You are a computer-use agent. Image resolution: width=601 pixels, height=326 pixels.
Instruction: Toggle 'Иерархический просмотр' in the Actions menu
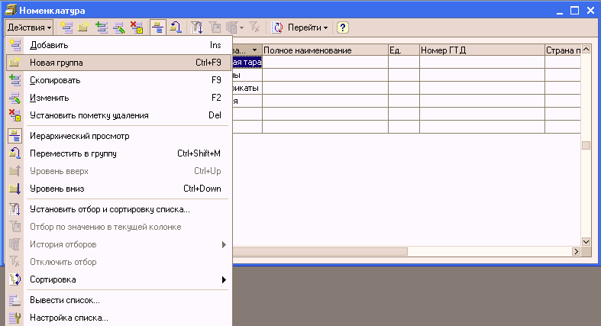pyautogui.click(x=79, y=136)
